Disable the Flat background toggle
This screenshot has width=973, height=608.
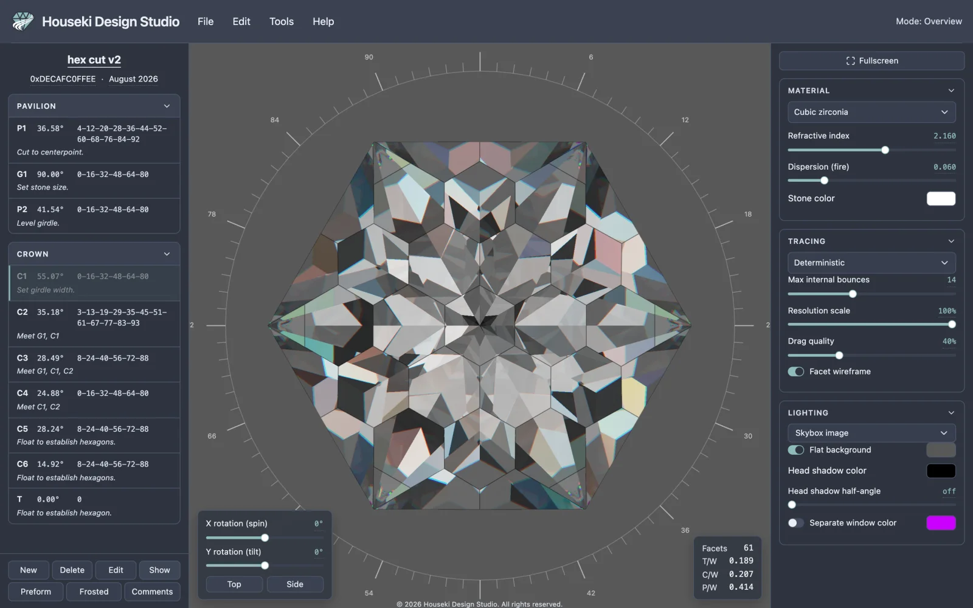coord(795,450)
